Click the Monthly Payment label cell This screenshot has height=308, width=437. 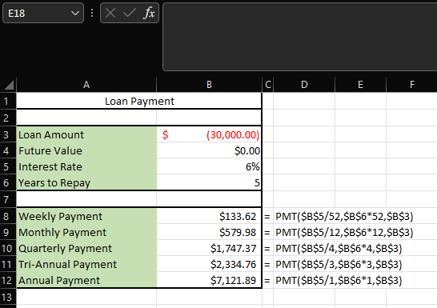(86, 232)
